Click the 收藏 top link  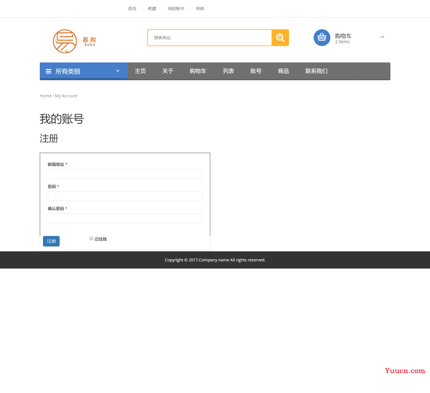point(152,9)
